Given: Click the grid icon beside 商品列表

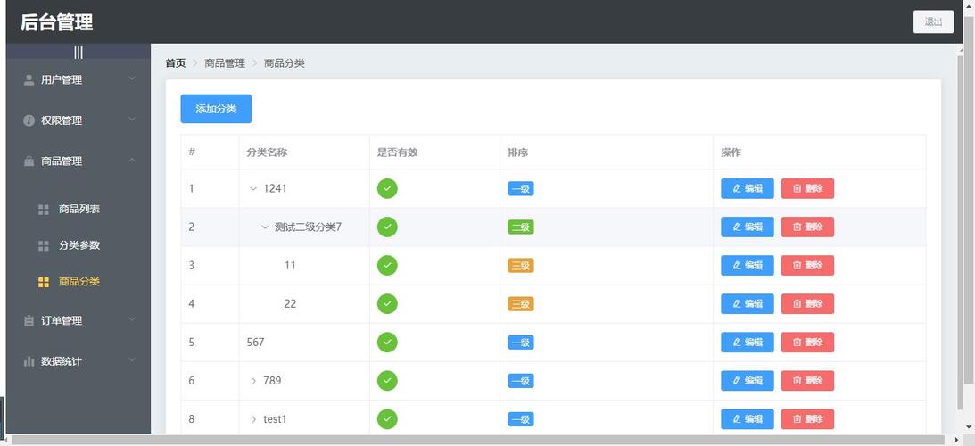Looking at the screenshot, I should tap(44, 210).
